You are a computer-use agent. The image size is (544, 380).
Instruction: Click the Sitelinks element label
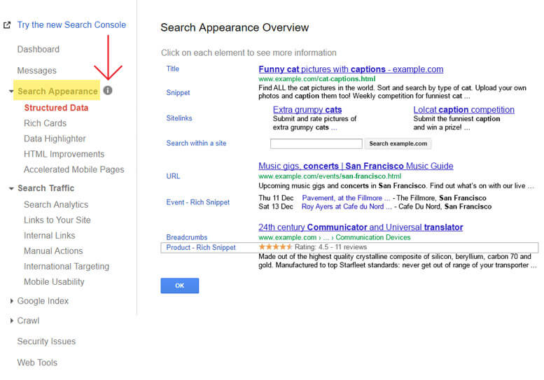[x=179, y=118]
